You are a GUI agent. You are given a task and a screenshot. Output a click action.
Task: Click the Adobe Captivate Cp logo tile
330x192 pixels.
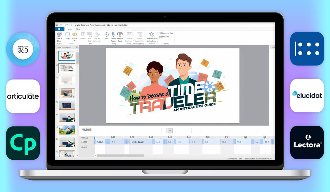tap(23, 143)
